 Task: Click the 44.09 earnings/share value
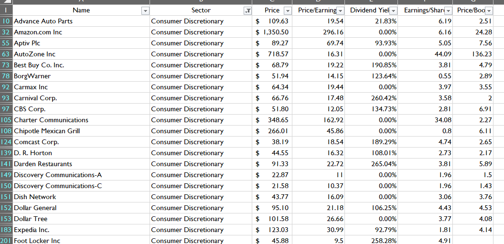pyautogui.click(x=425, y=54)
